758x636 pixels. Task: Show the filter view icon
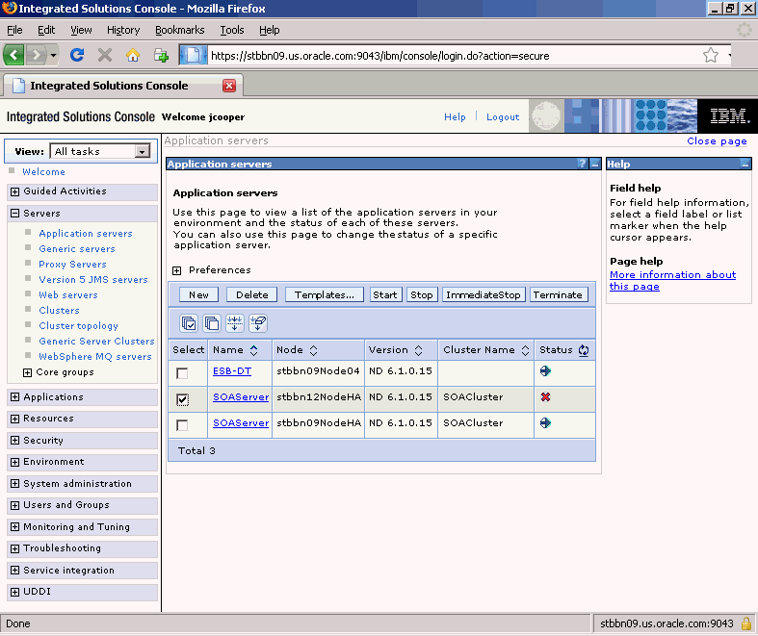[x=235, y=323]
